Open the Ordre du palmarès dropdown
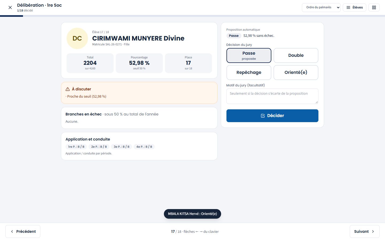 [x=321, y=7]
